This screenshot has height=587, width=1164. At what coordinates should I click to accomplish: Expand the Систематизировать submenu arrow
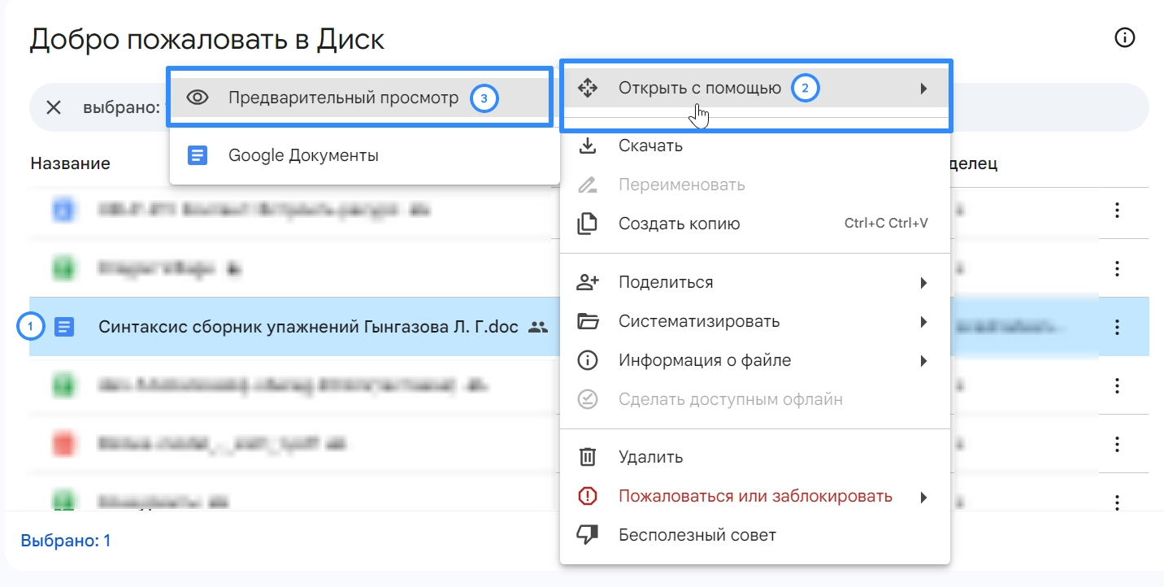pyautogui.click(x=923, y=322)
